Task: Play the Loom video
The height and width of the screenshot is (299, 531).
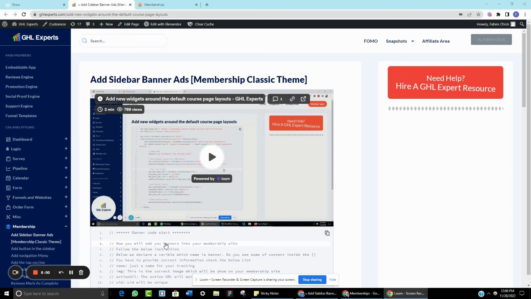Action: coord(212,157)
